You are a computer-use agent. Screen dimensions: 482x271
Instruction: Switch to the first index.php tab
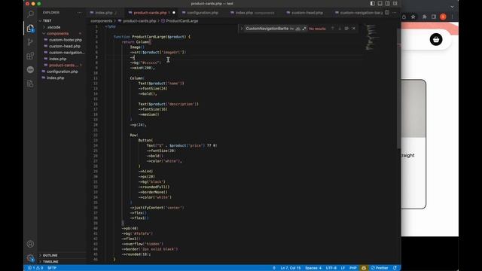[104, 13]
